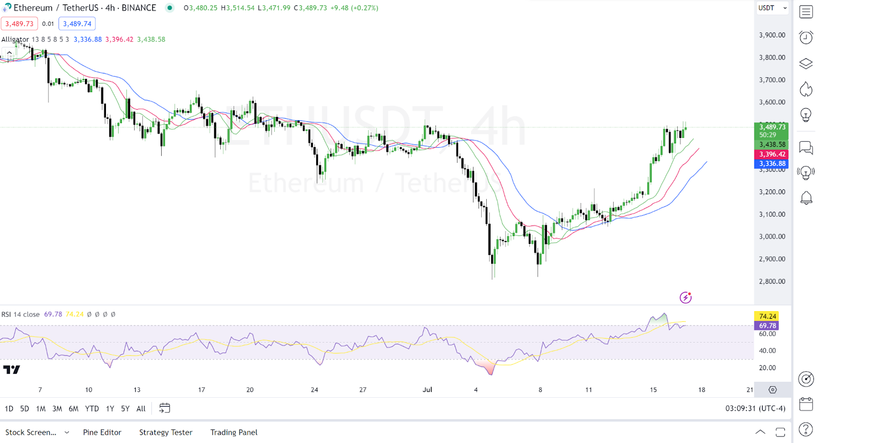
Task: Click the Alligator indicator legend name
Action: pos(15,39)
